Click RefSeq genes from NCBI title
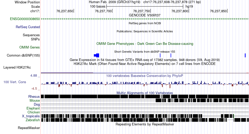 [x=145, y=23]
